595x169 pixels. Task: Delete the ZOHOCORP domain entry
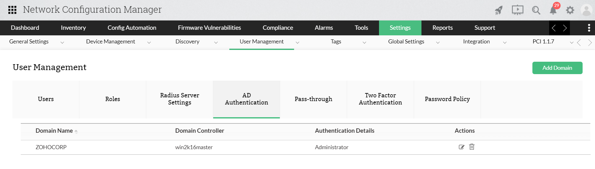pos(472,147)
